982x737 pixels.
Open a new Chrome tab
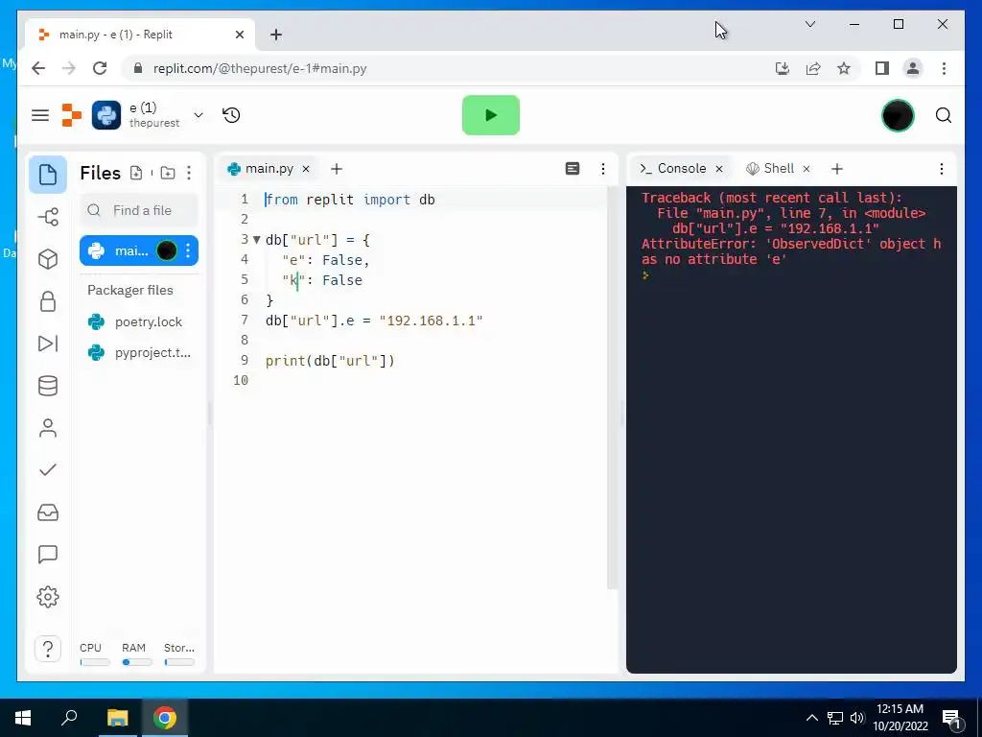(276, 35)
